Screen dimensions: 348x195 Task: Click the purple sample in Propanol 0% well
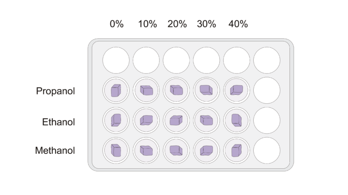click(116, 91)
